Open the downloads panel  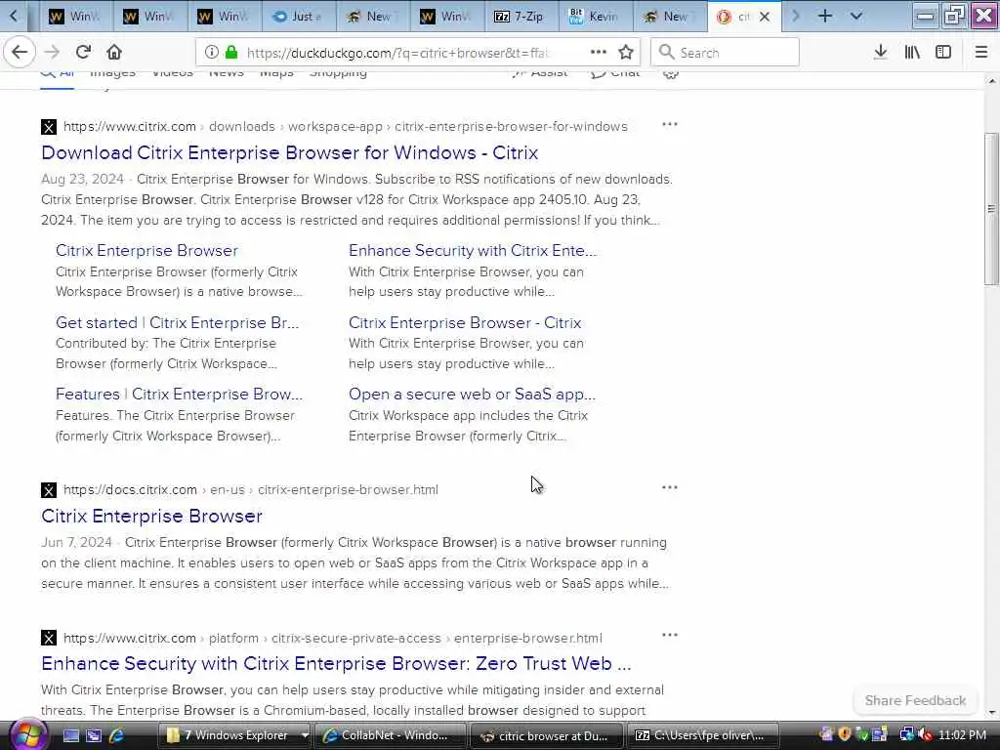pyautogui.click(x=880, y=53)
